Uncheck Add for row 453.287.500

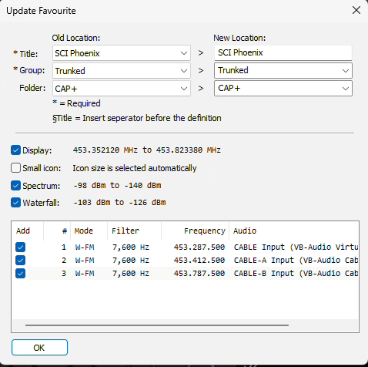[20, 247]
